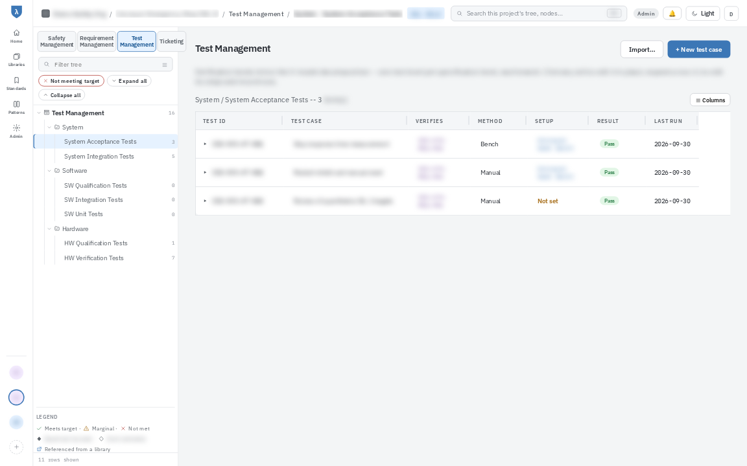Collapse the System folder
The image size is (747, 466).
(49, 128)
